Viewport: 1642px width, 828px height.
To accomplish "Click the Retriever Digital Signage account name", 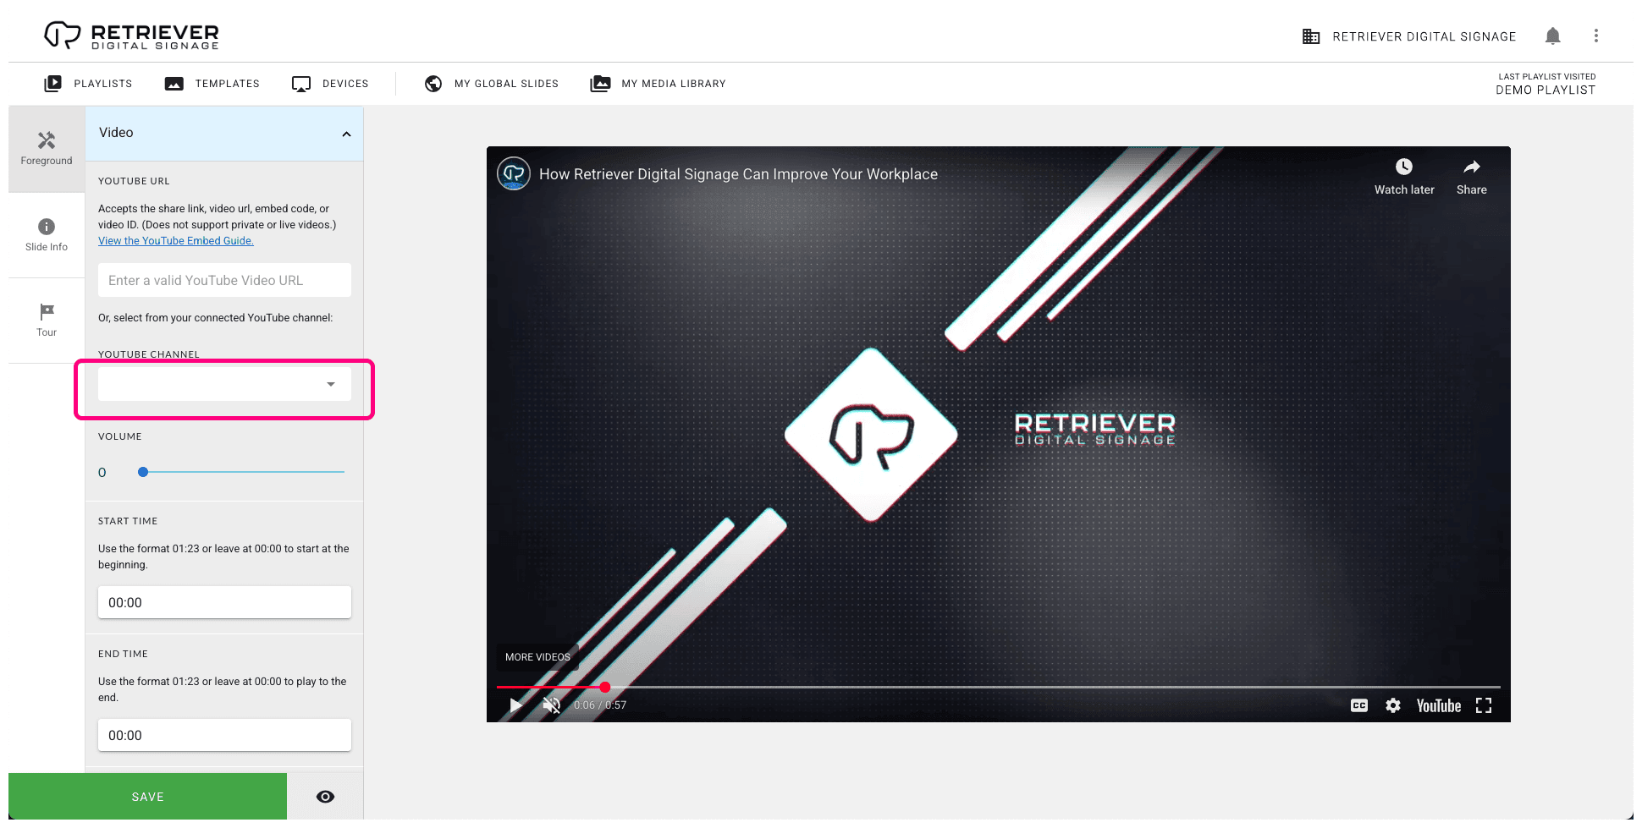I will 1424,36.
